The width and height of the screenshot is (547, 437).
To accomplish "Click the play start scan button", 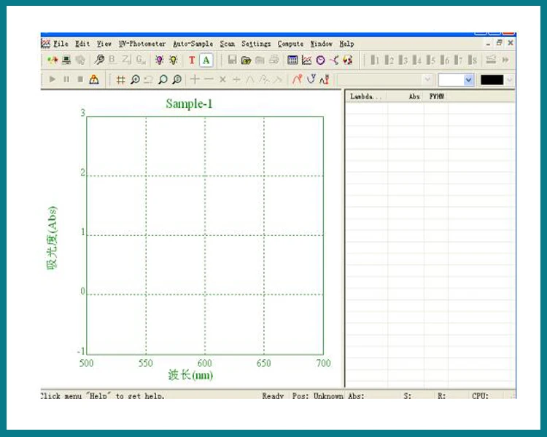I will coord(53,79).
